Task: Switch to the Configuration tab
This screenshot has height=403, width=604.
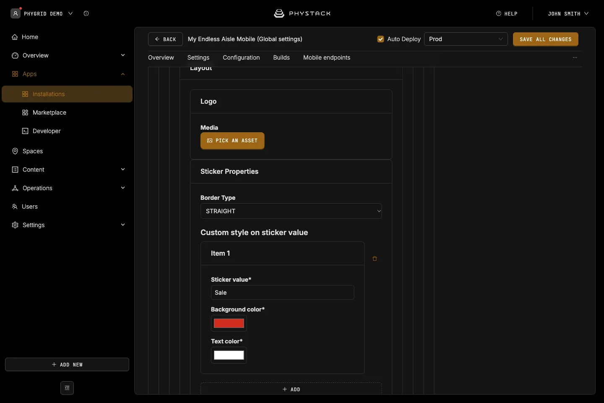Action: [241, 58]
